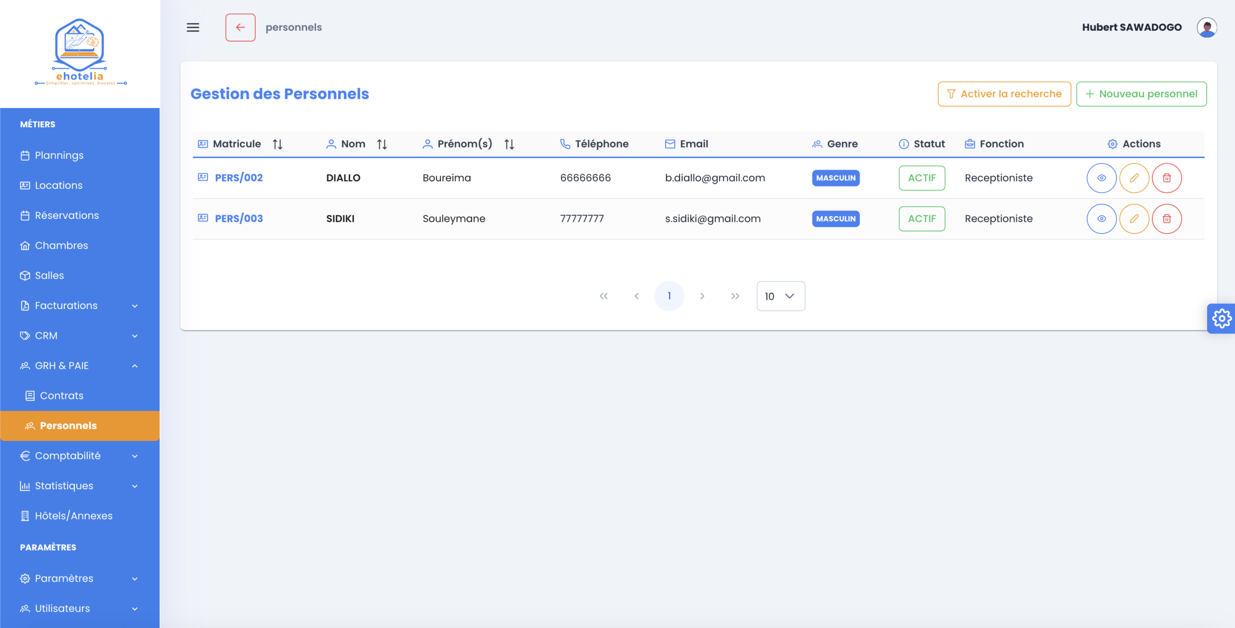Image resolution: width=1235 pixels, height=628 pixels.
Task: Open rows-per-page dropdown showing 10
Action: [780, 296]
